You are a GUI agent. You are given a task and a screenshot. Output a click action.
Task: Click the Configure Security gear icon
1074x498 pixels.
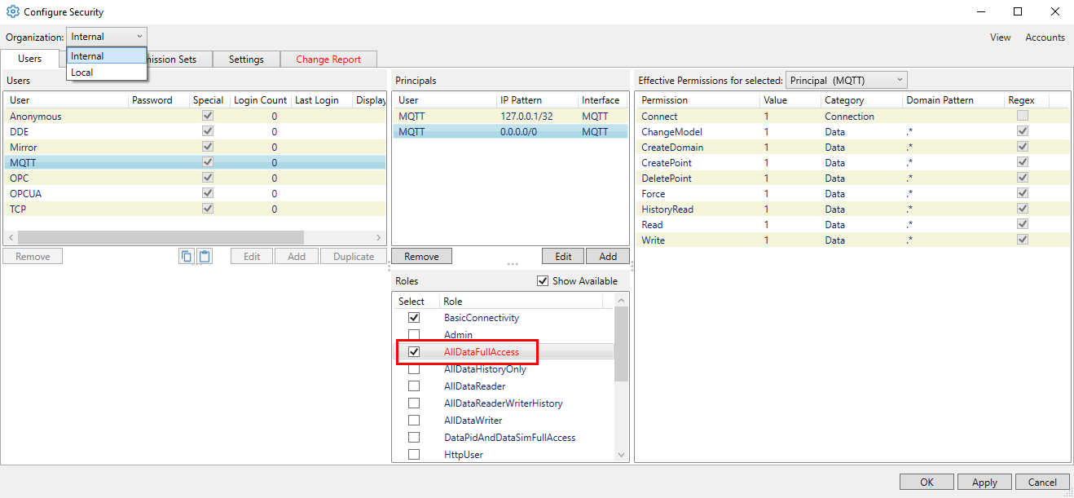(x=11, y=11)
